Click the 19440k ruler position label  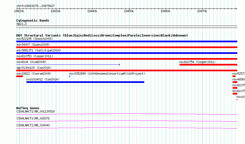coord(92,11)
